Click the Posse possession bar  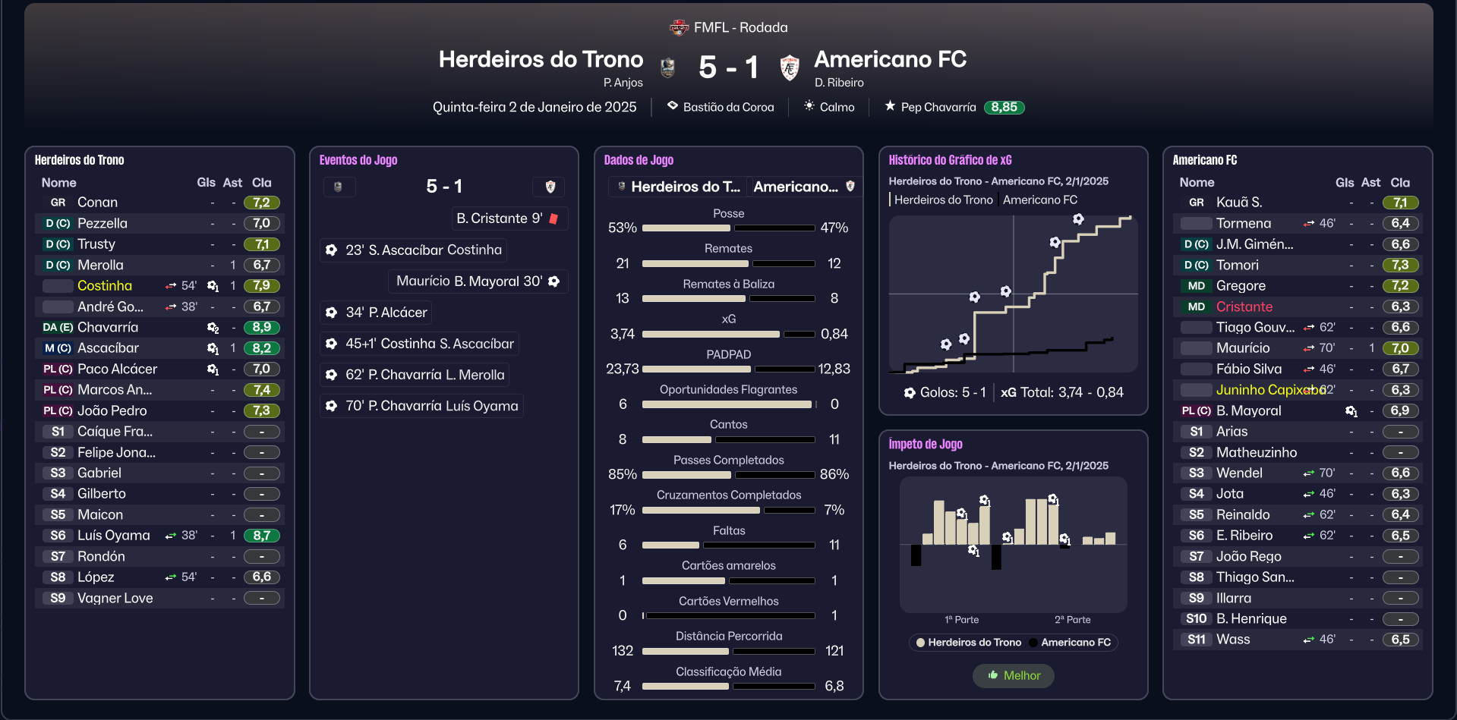728,228
